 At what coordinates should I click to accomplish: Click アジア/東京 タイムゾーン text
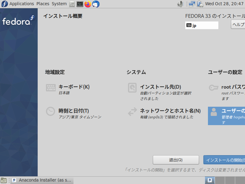(80, 117)
